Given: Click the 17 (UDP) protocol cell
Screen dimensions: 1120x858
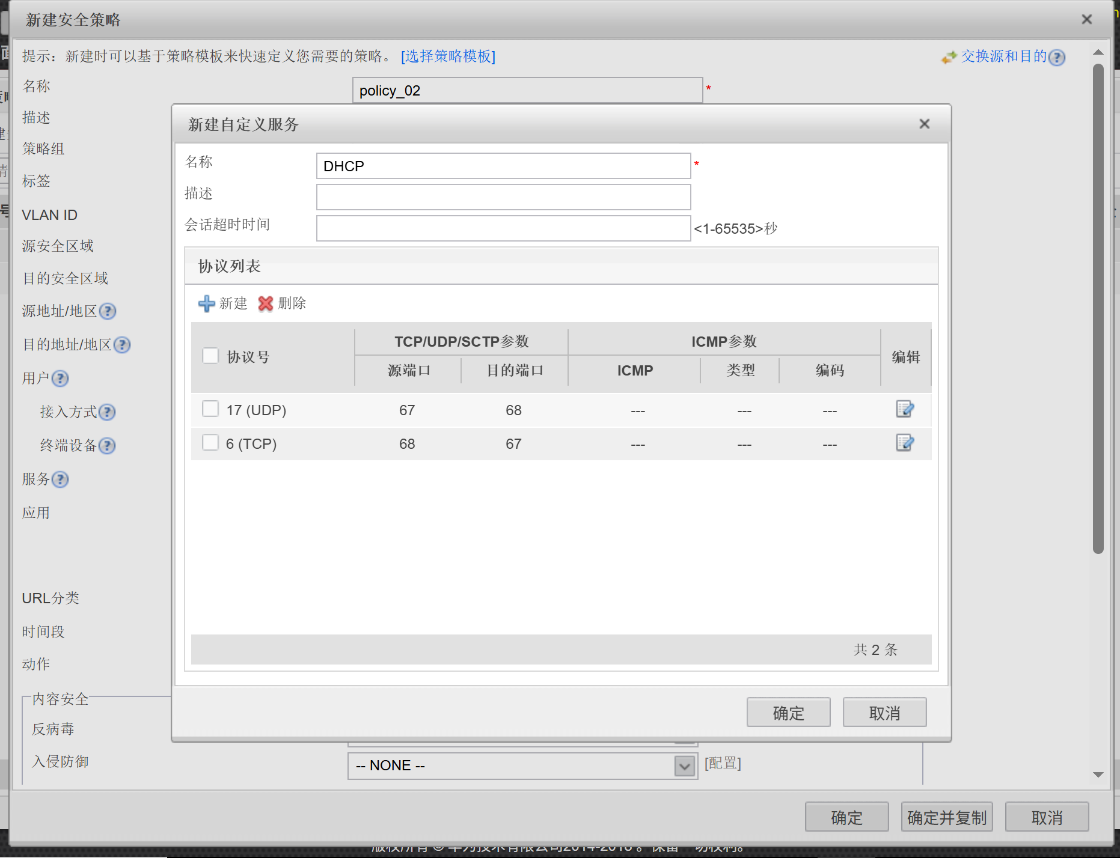Looking at the screenshot, I should tap(256, 410).
